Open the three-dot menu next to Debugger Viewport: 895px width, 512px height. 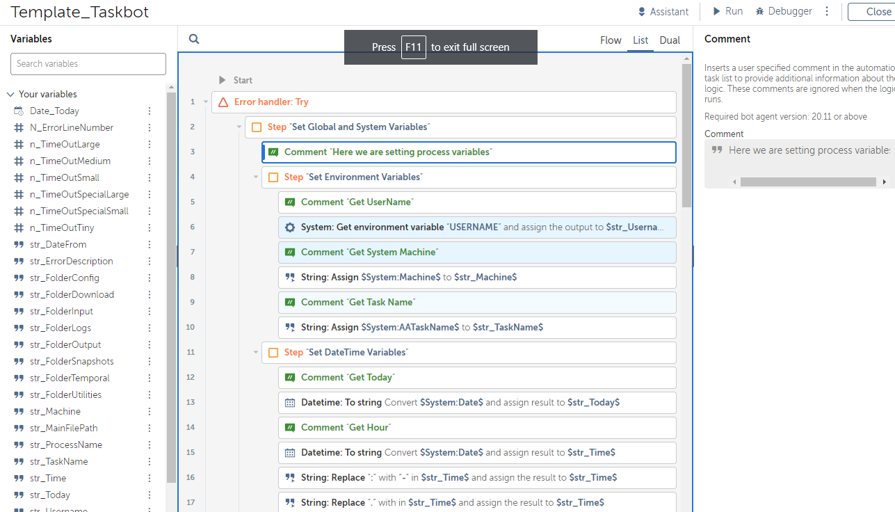(x=827, y=12)
